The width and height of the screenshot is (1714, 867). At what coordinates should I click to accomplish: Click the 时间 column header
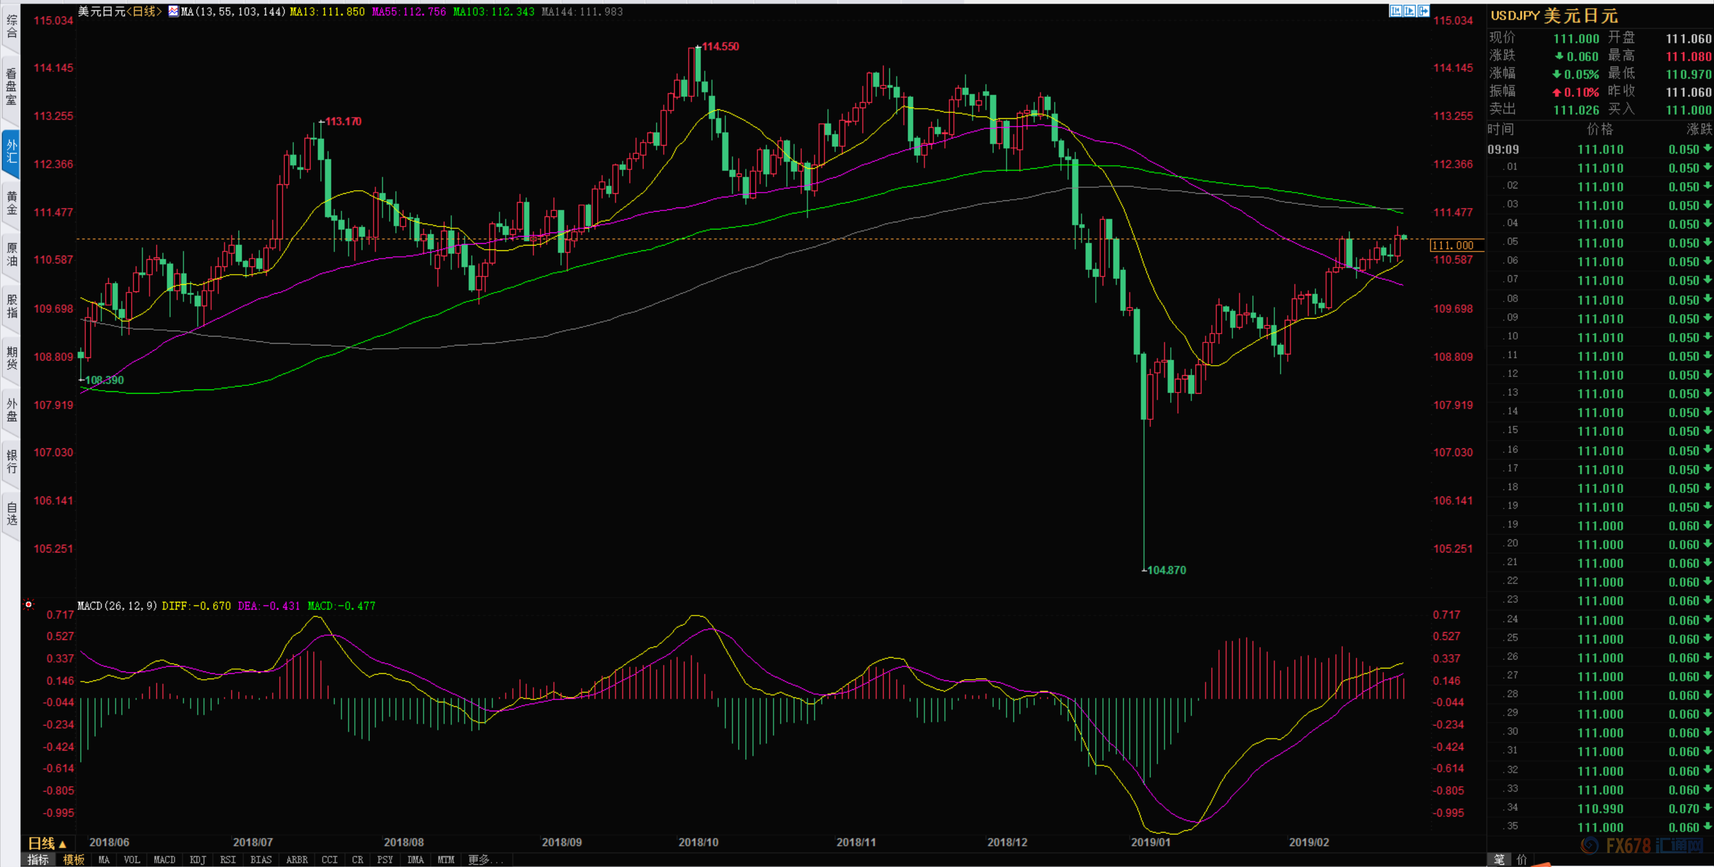click(x=1500, y=129)
